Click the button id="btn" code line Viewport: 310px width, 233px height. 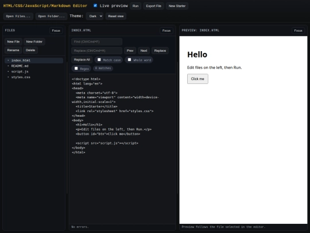coord(108,134)
